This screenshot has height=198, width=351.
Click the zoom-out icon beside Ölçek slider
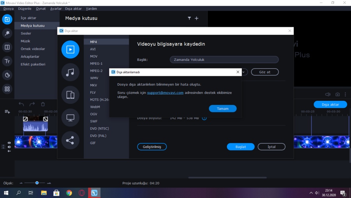point(21,183)
